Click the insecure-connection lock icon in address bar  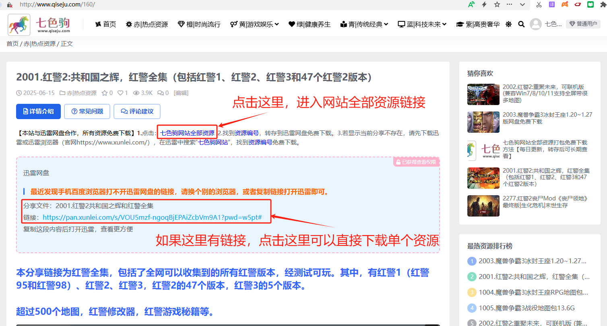tap(10, 5)
